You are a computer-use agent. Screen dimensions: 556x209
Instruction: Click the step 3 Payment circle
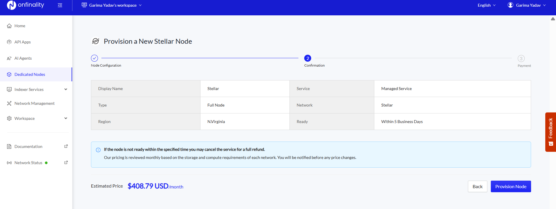pyautogui.click(x=521, y=58)
